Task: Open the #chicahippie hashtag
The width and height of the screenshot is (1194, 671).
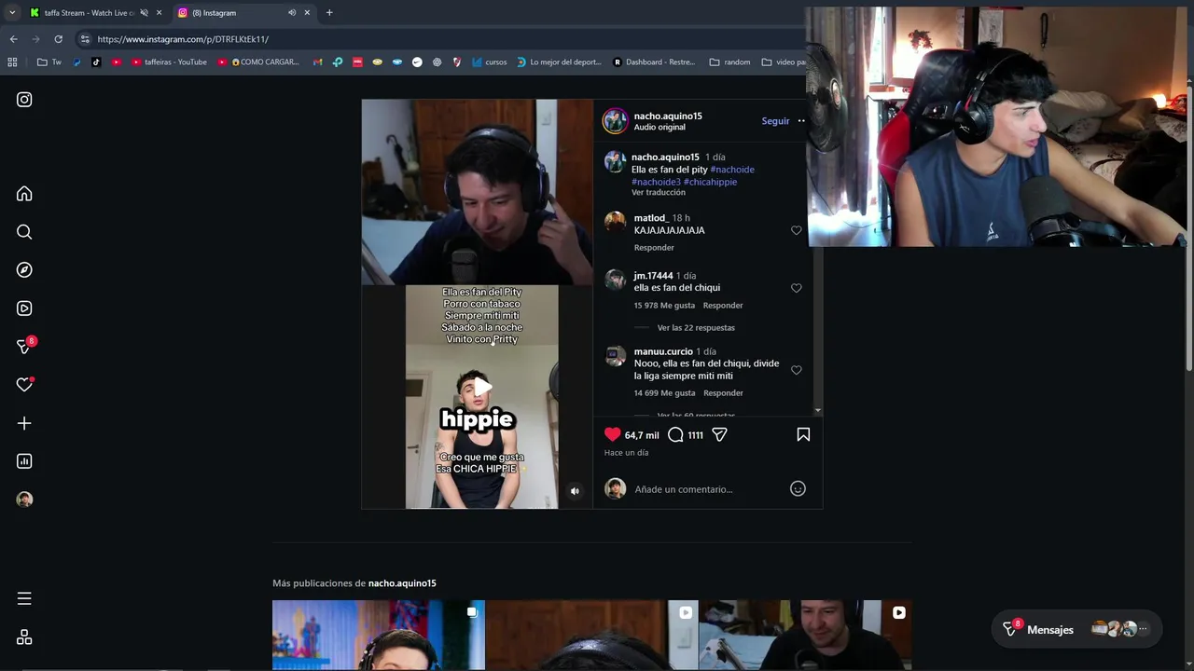Action: tap(710, 182)
